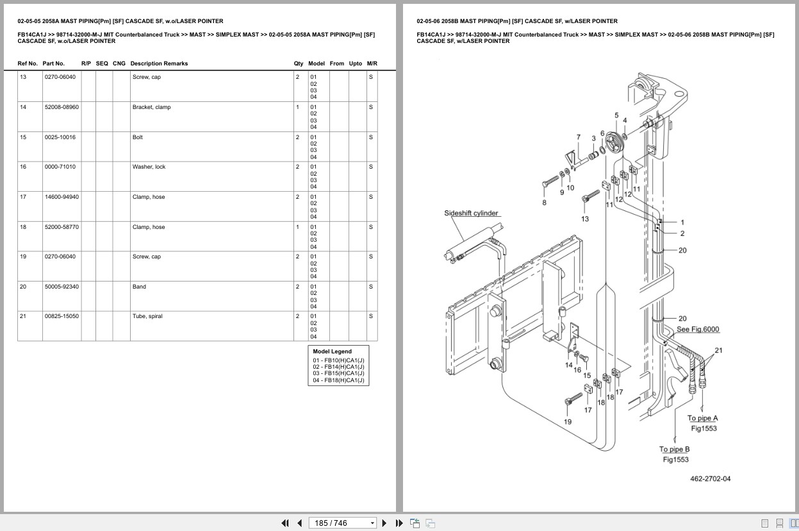Click callout number 7 in the diagram

(578, 137)
